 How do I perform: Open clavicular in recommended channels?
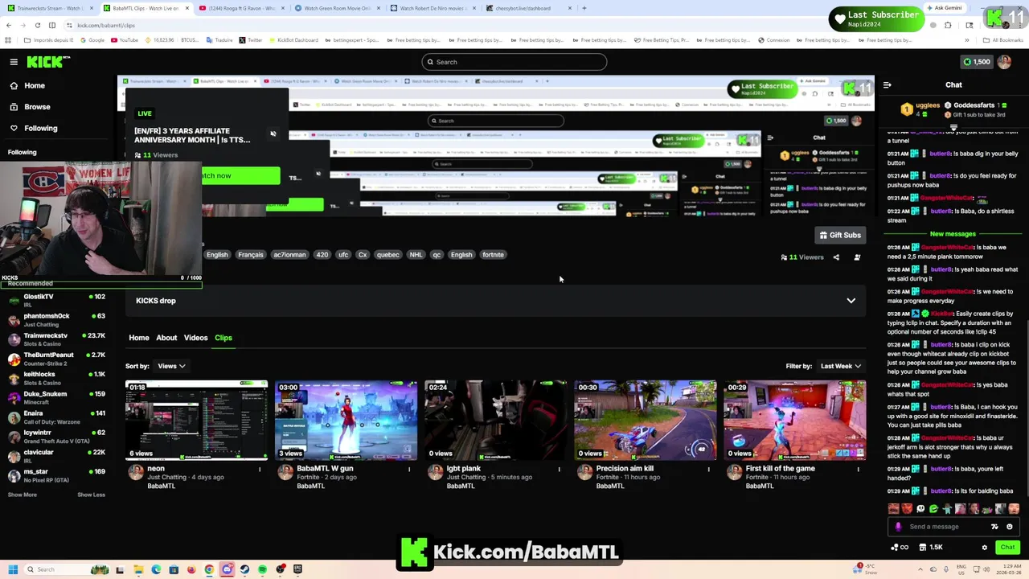pyautogui.click(x=56, y=456)
